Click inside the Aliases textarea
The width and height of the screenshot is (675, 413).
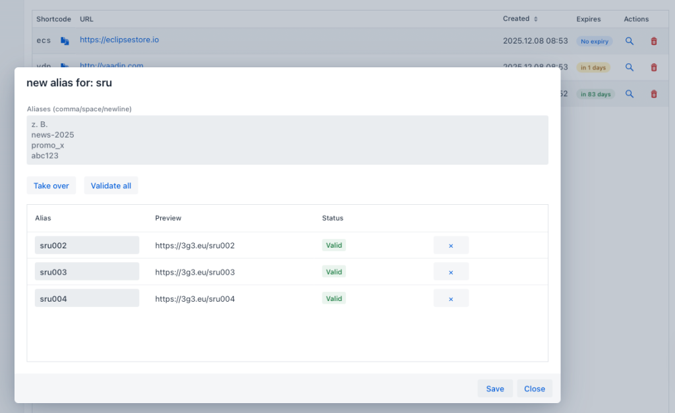pyautogui.click(x=287, y=138)
